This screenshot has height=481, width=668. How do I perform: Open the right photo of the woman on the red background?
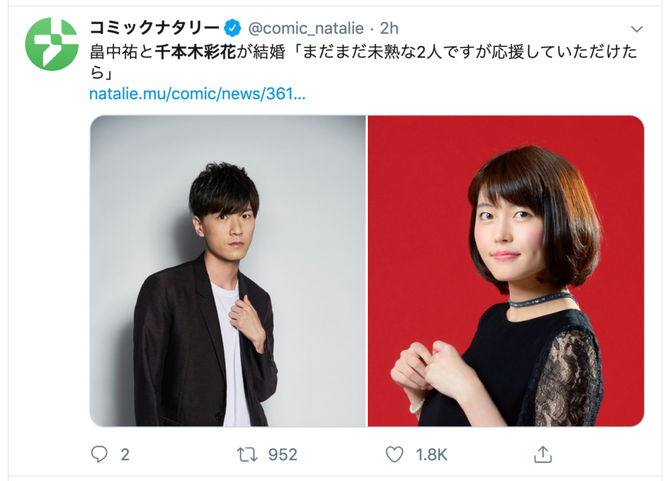506,270
